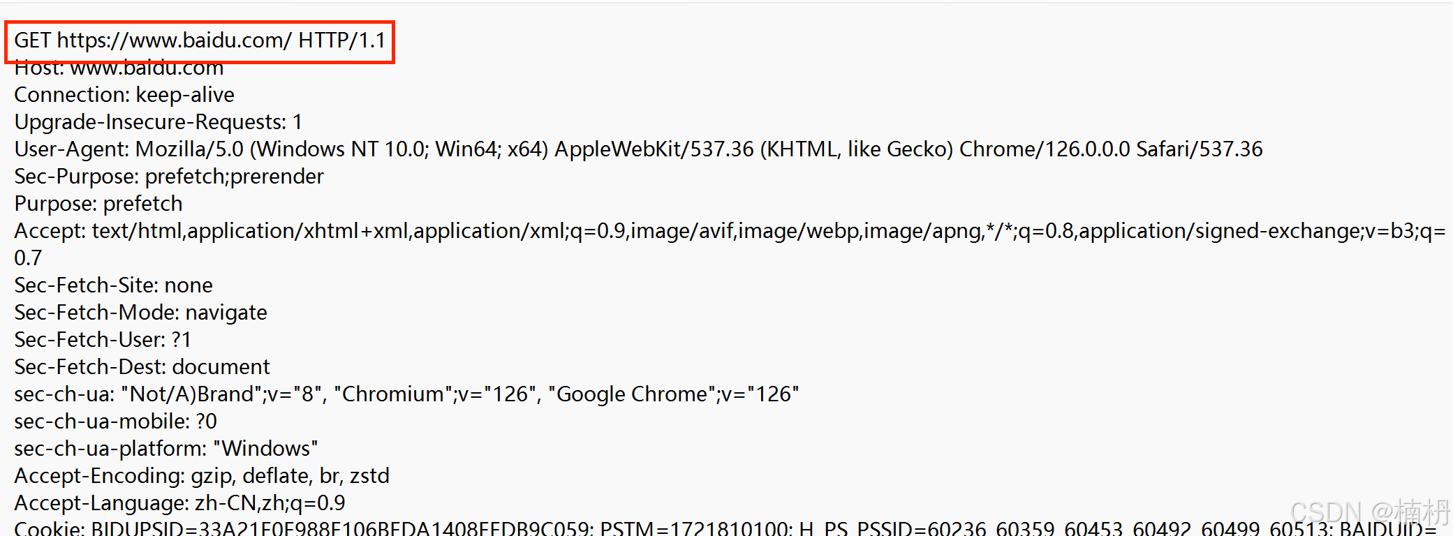Click the Accept-Encoding header line
The image size is (1453, 536).
pos(202,476)
